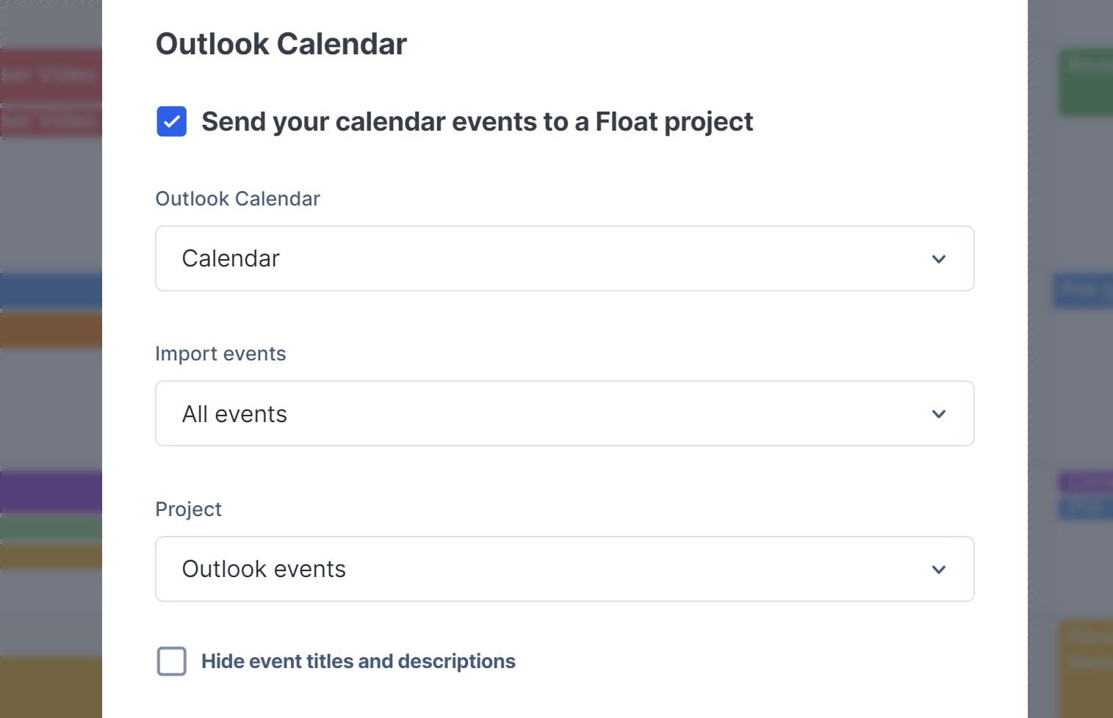The height and width of the screenshot is (718, 1113).
Task: Click the Project field label
Action: (x=188, y=510)
